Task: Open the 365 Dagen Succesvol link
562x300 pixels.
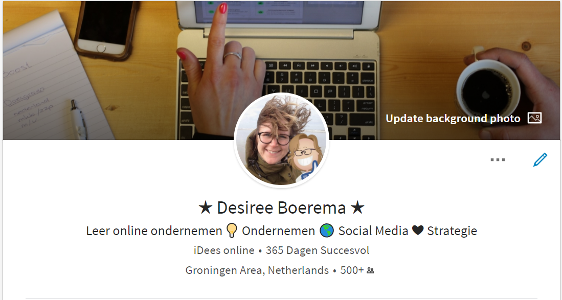Action: click(318, 250)
